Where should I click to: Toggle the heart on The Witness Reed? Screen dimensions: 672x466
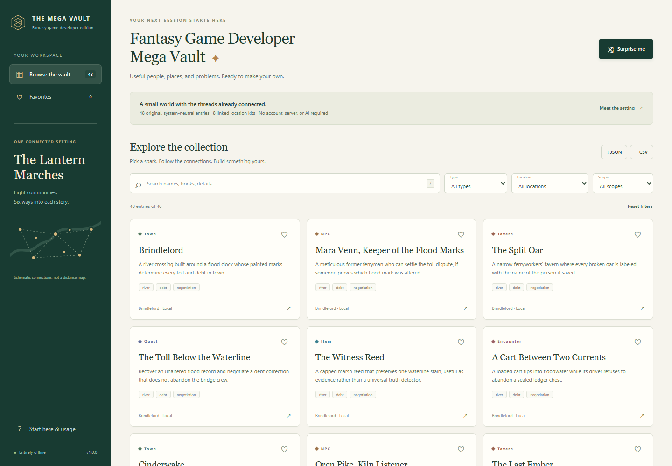[461, 342]
